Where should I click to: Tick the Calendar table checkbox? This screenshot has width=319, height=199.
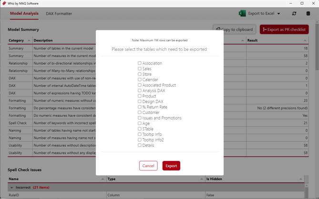[x=140, y=80]
